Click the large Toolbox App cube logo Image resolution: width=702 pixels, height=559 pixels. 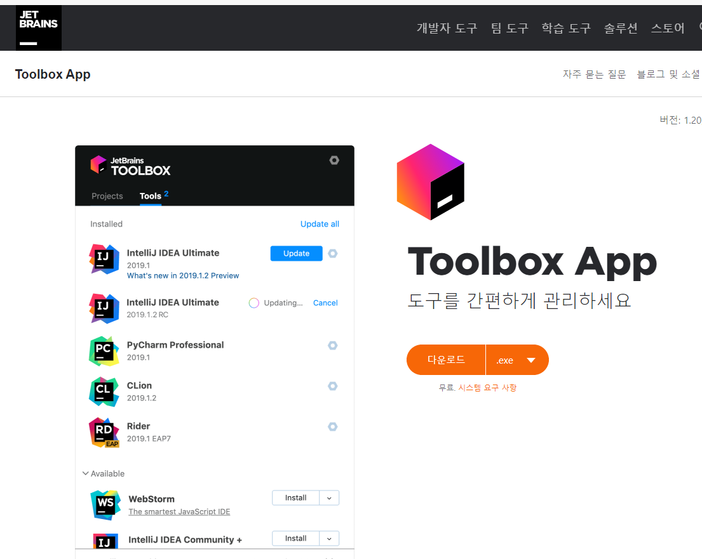tap(431, 182)
